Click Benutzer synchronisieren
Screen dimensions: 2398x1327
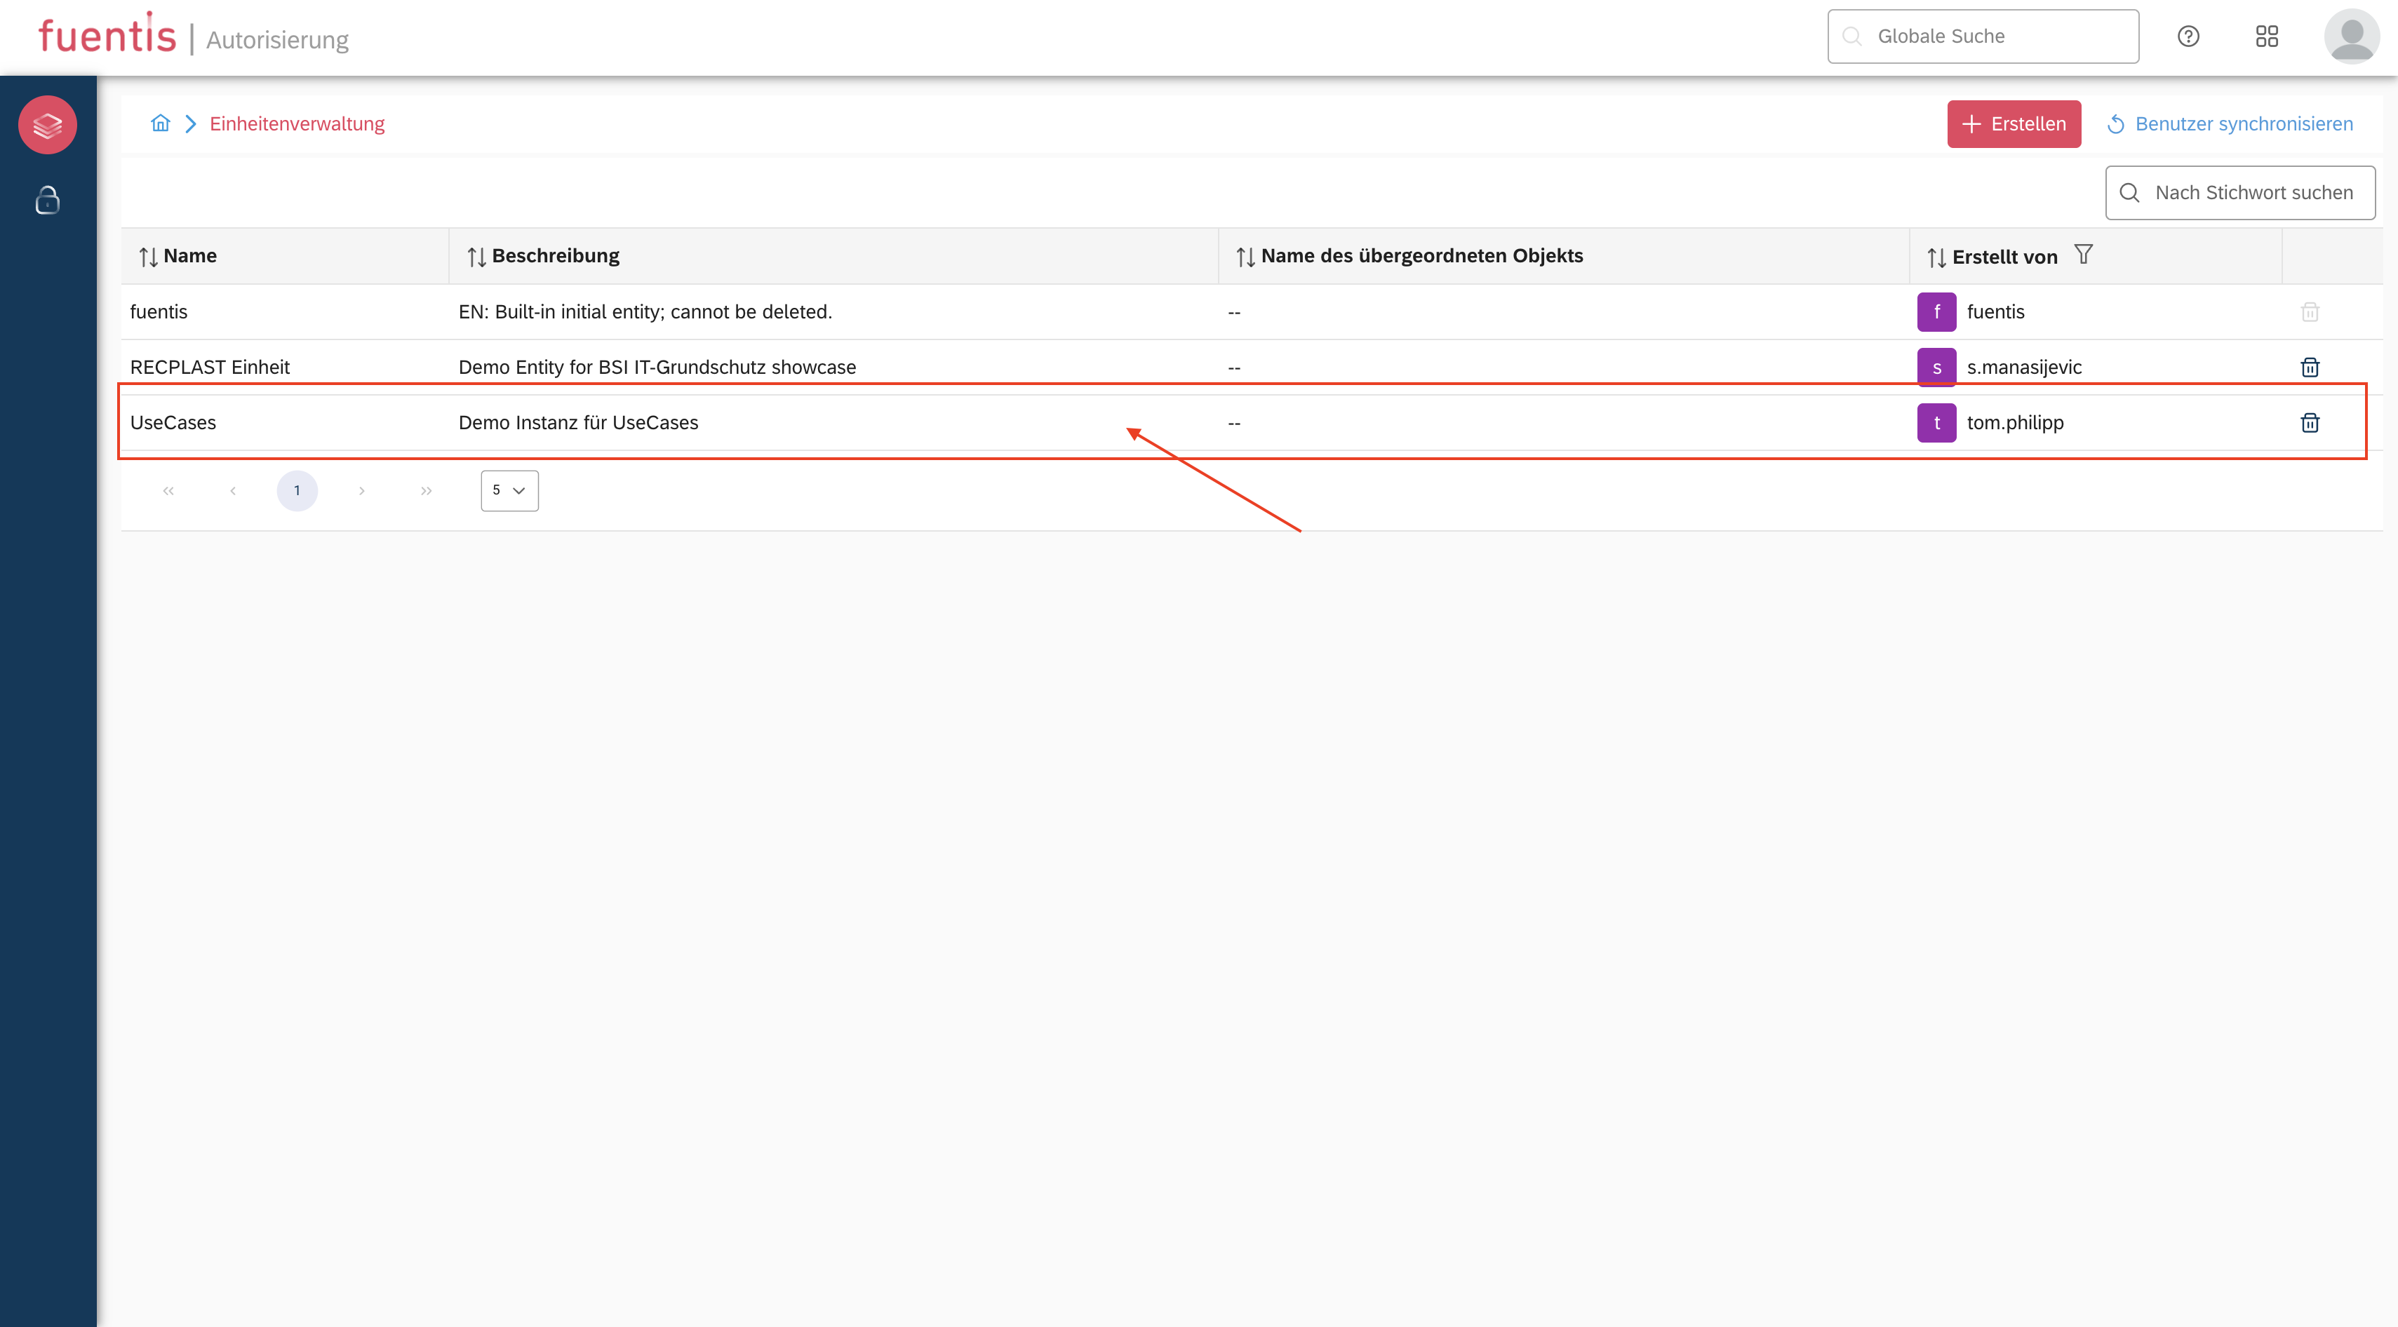tap(2230, 123)
